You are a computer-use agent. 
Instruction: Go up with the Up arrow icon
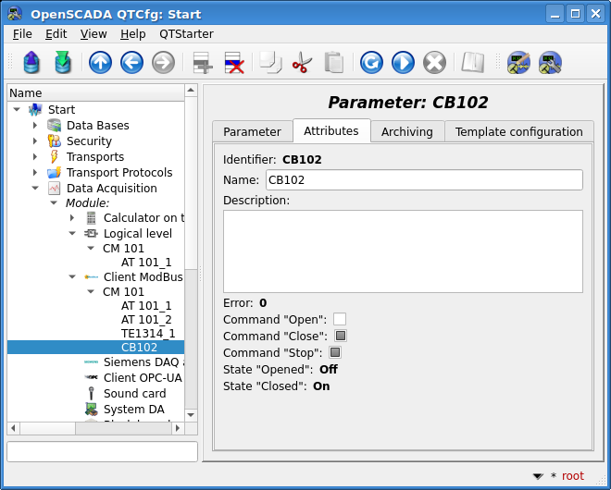click(x=101, y=62)
